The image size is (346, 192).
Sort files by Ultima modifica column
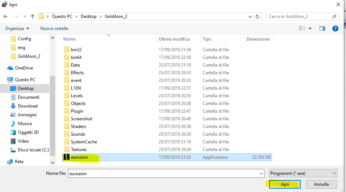(174, 39)
